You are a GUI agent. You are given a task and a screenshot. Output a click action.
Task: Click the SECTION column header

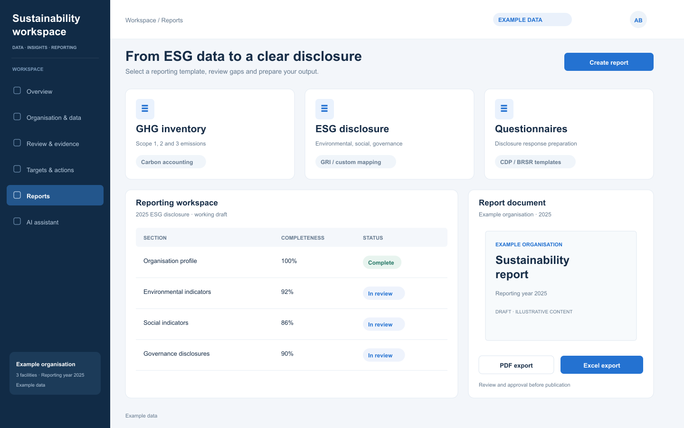[x=155, y=238]
